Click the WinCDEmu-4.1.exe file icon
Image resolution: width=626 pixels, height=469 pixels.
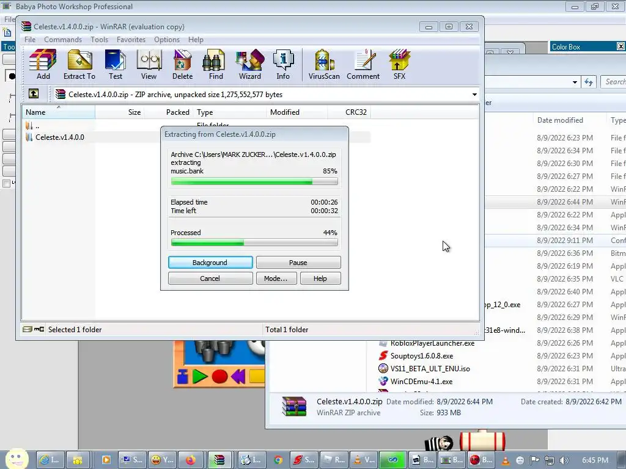[383, 381]
